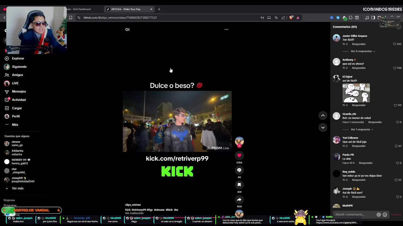Image resolution: width=403 pixels, height=226 pixels.
Task: Close the TikTok browser tab
Action: click(x=151, y=9)
